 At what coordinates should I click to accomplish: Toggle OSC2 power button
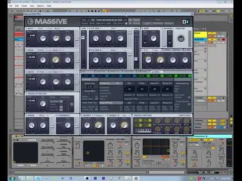[26, 50]
